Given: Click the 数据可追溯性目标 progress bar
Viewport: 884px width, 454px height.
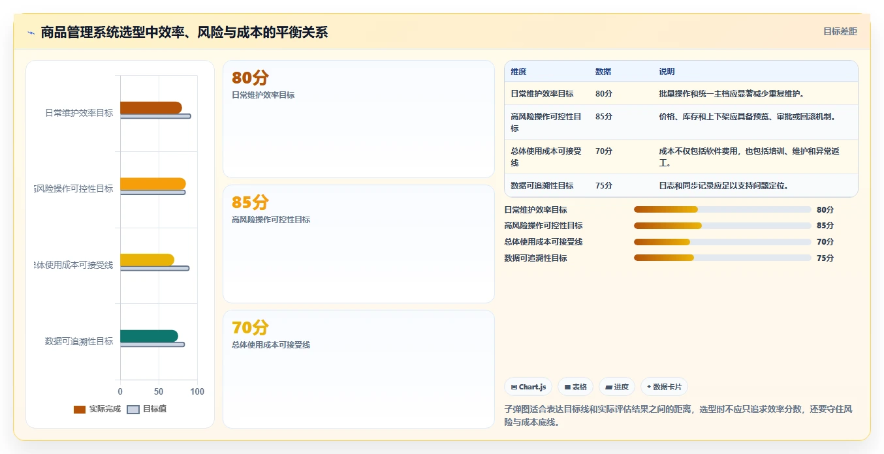Looking at the screenshot, I should (722, 258).
